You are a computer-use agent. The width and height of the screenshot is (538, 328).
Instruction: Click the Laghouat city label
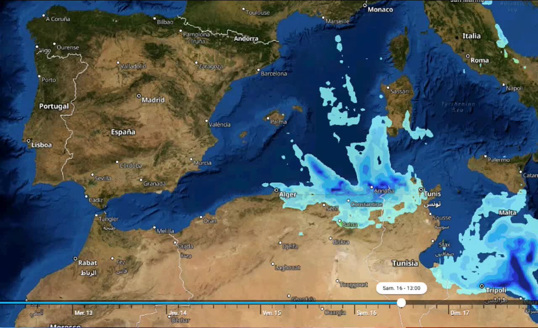287,267
